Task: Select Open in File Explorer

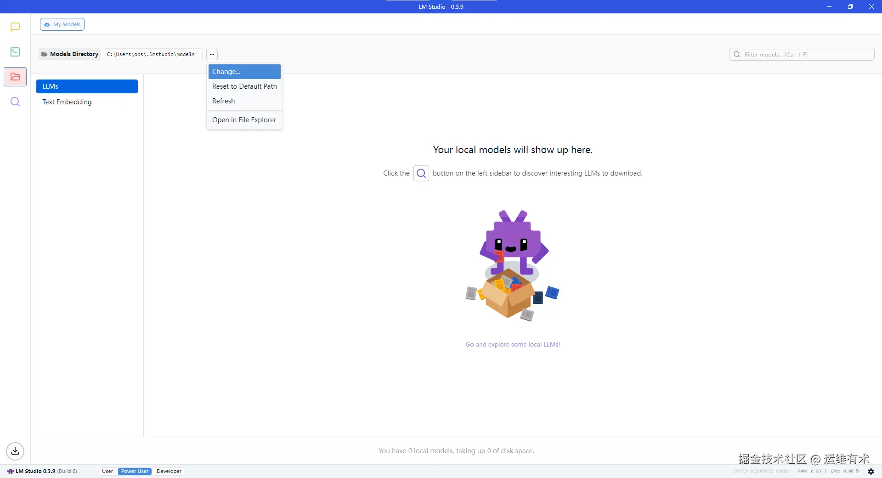Action: pyautogui.click(x=244, y=120)
